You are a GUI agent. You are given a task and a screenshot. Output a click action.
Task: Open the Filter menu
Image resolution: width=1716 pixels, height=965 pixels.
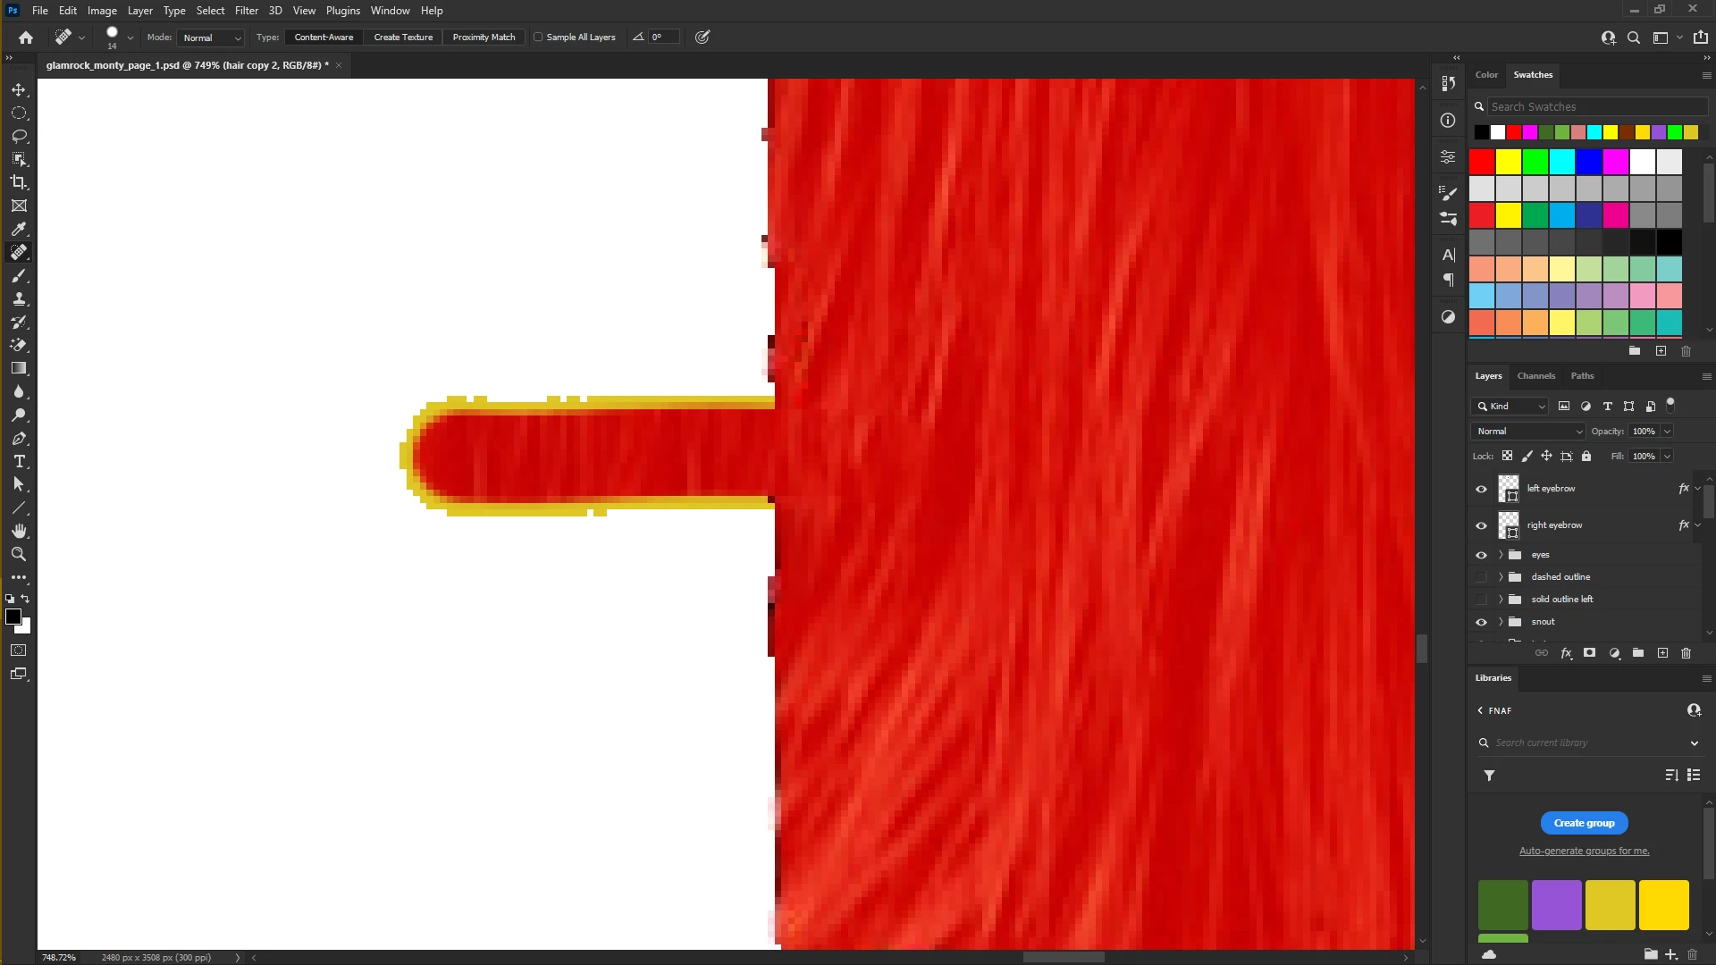tap(247, 11)
